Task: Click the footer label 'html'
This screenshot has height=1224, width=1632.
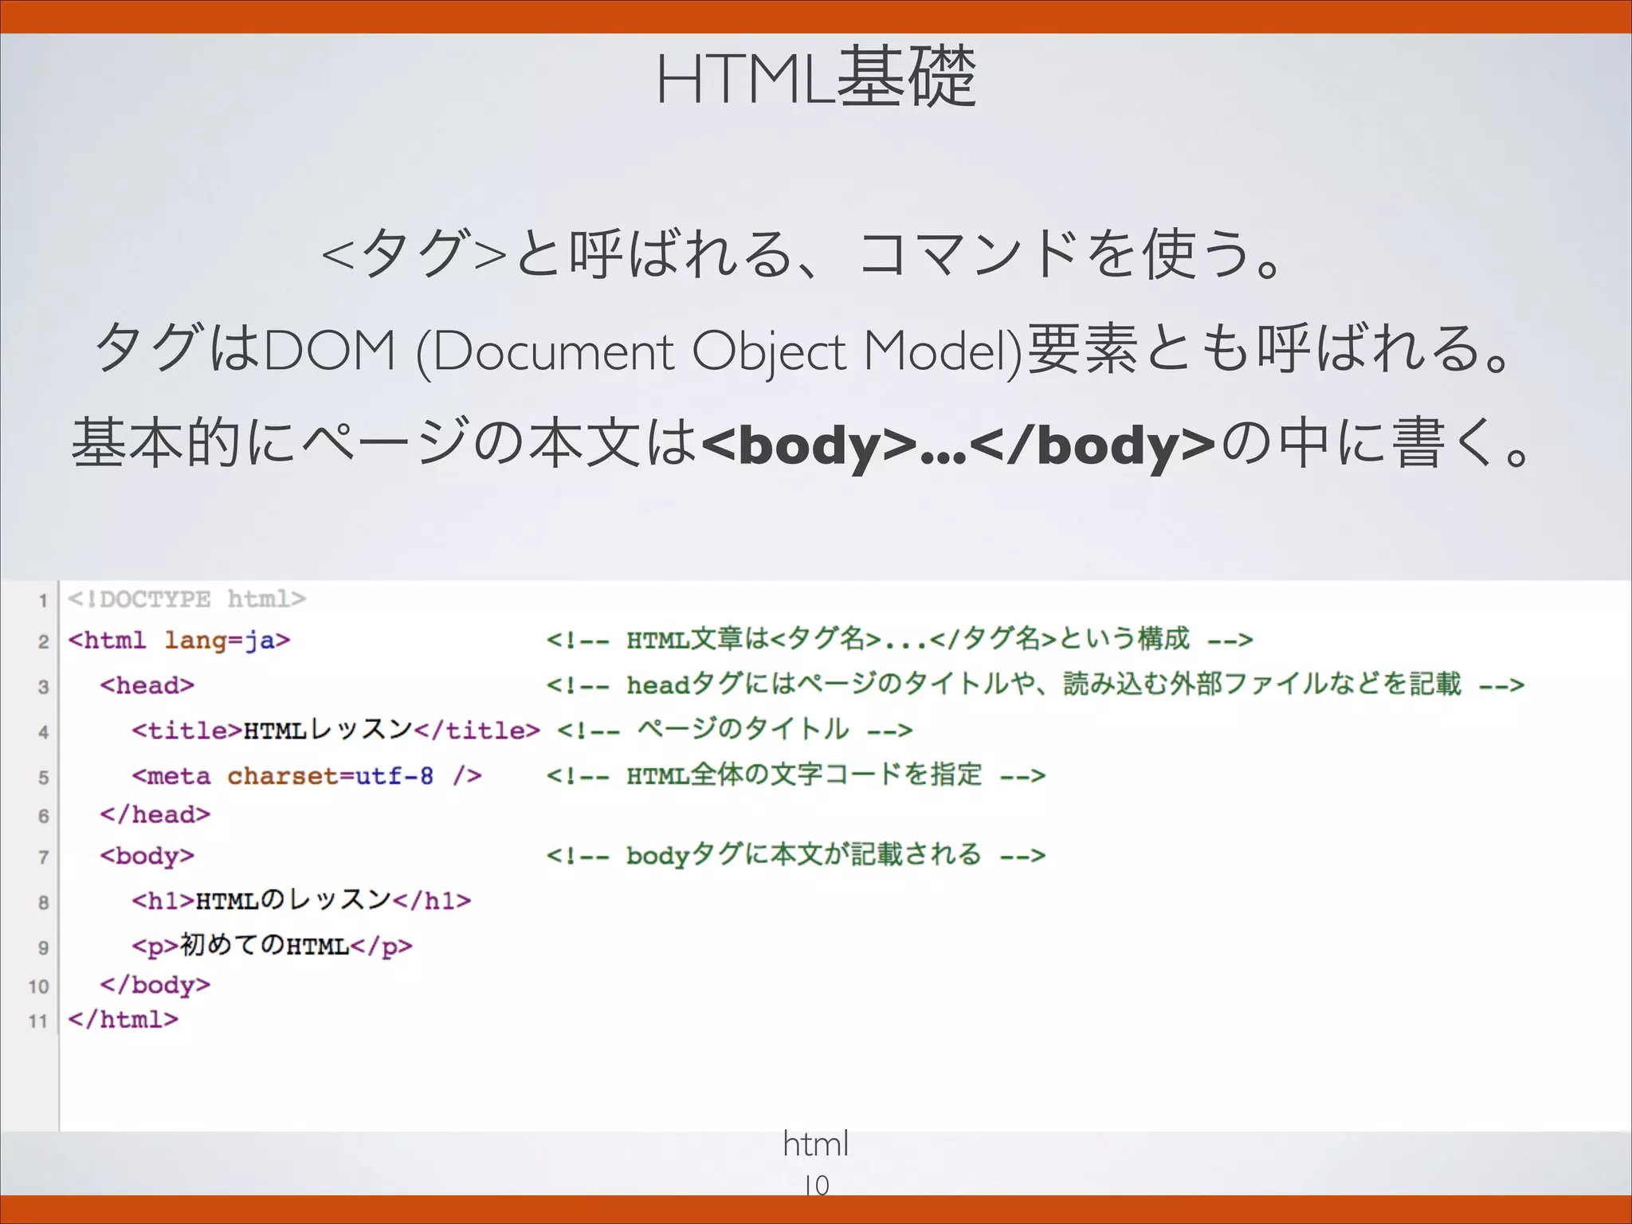Action: tap(816, 1144)
